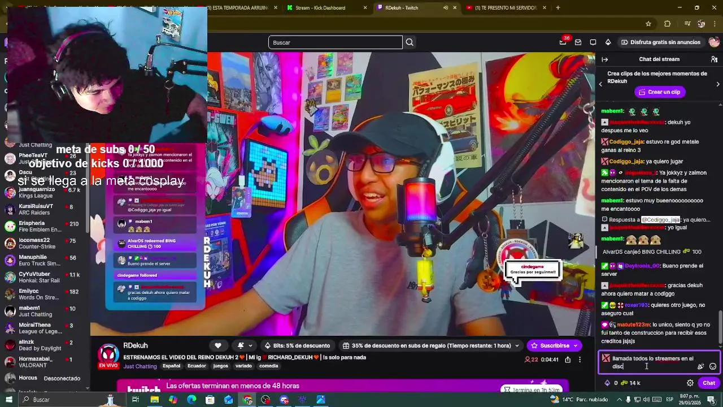Click the search magnifier button
This screenshot has width=723, height=407.
tap(410, 42)
